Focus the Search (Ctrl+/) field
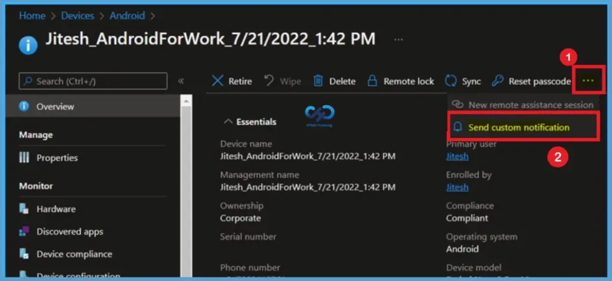The height and width of the screenshot is (281, 612). [x=93, y=81]
